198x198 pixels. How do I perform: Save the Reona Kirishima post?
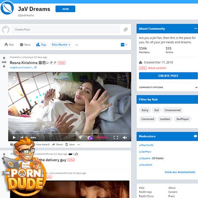[70, 145]
